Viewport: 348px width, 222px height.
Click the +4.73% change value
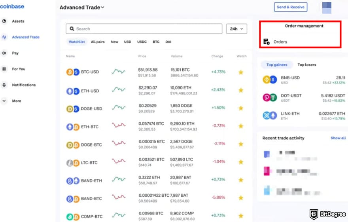click(218, 72)
